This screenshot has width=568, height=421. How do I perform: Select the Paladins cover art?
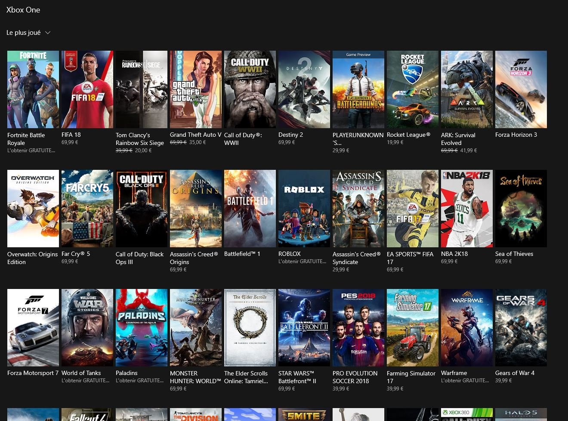tap(142, 328)
